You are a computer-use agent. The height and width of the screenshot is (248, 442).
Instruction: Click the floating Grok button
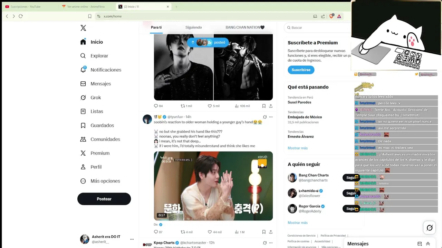coord(430,228)
